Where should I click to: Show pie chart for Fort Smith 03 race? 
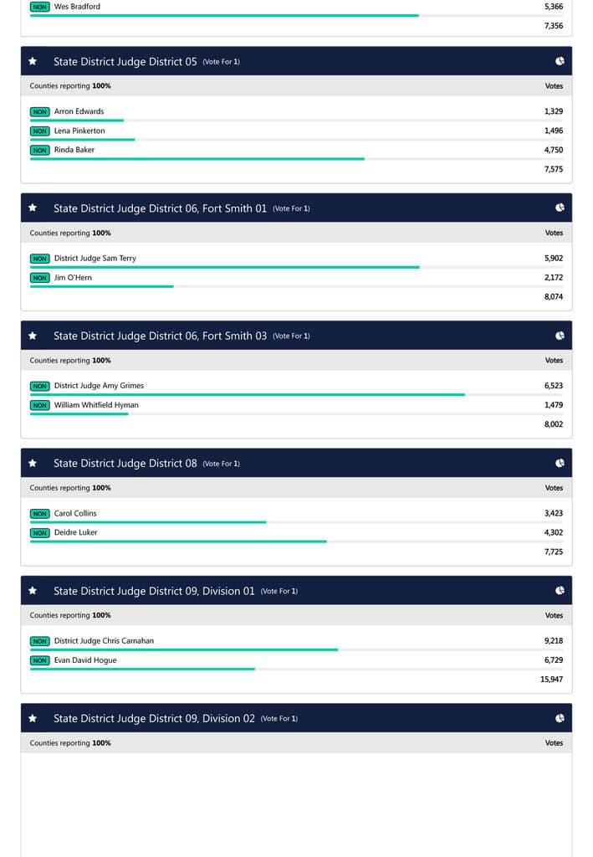[560, 336]
